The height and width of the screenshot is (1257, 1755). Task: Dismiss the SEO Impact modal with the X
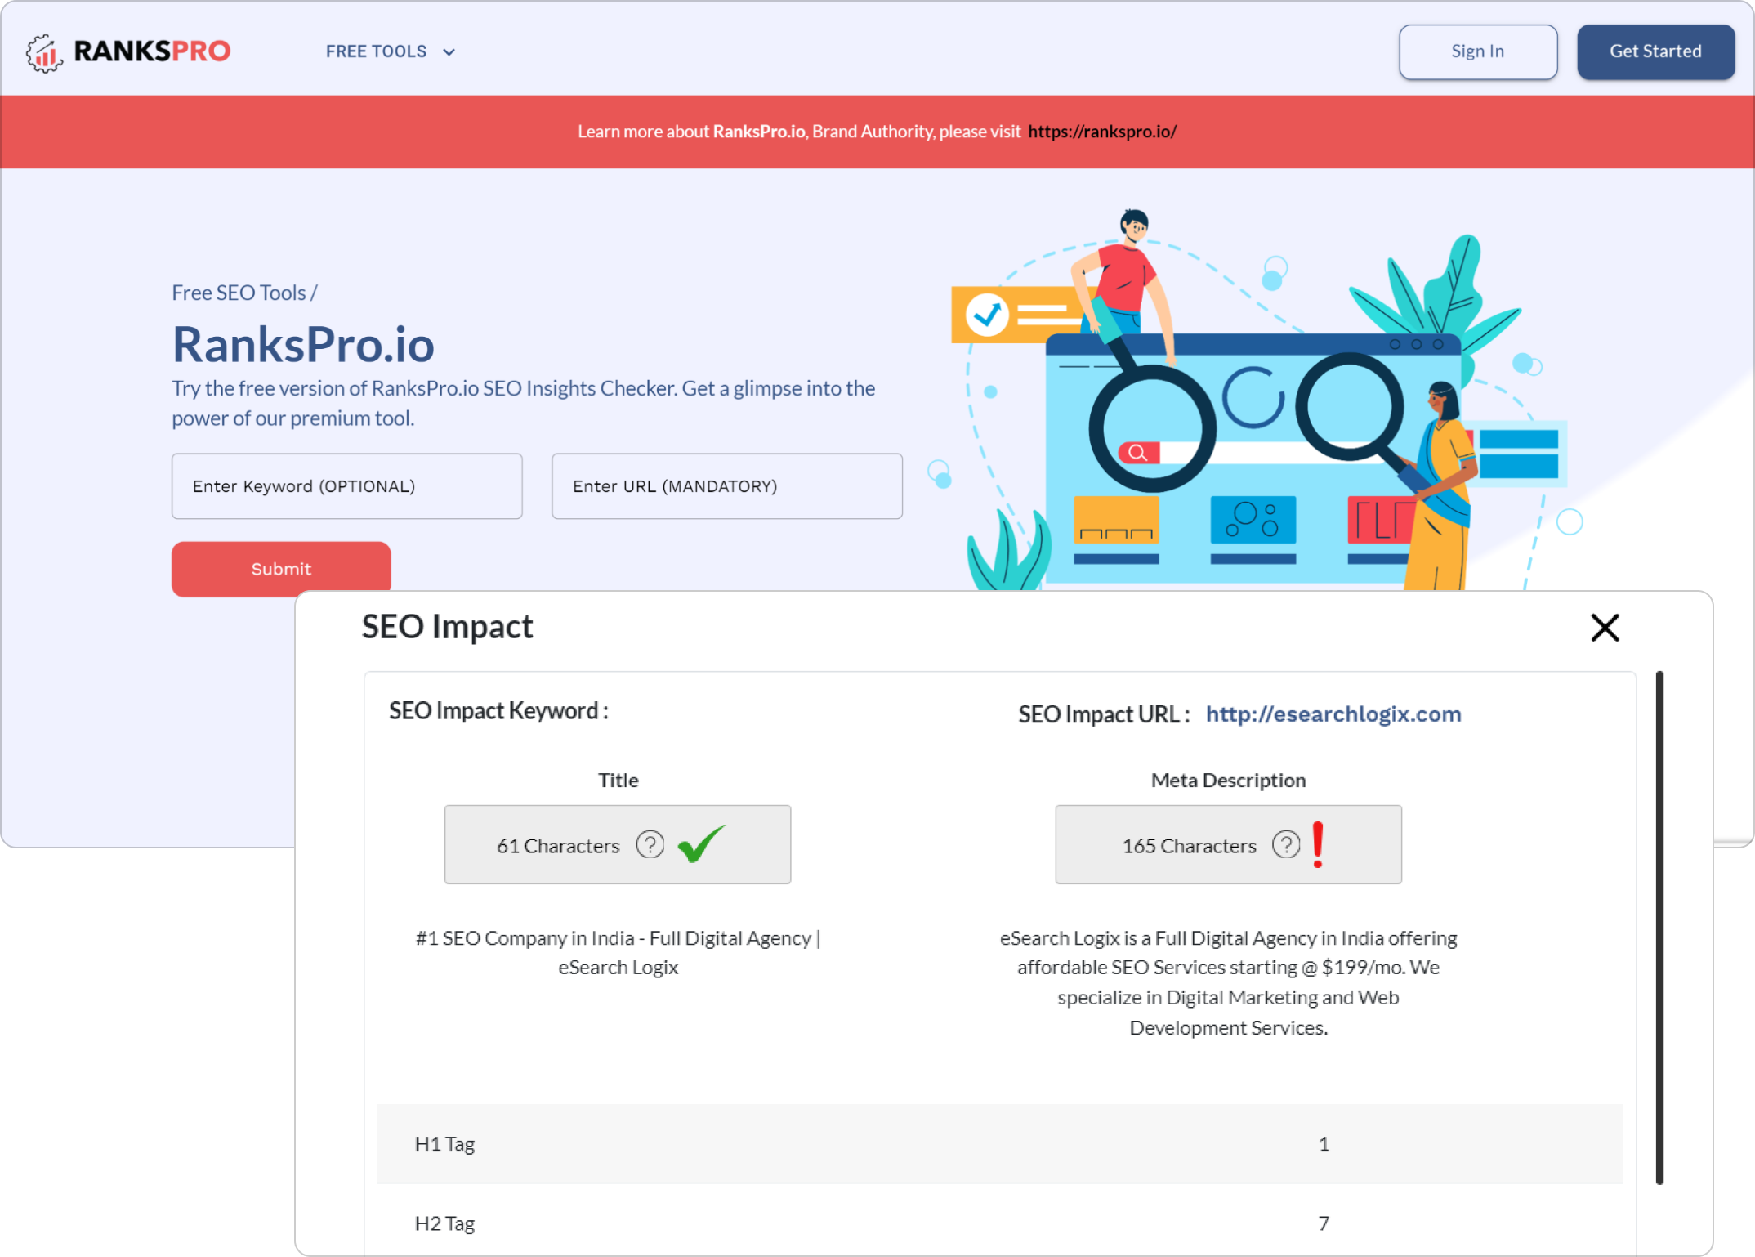[1604, 628]
